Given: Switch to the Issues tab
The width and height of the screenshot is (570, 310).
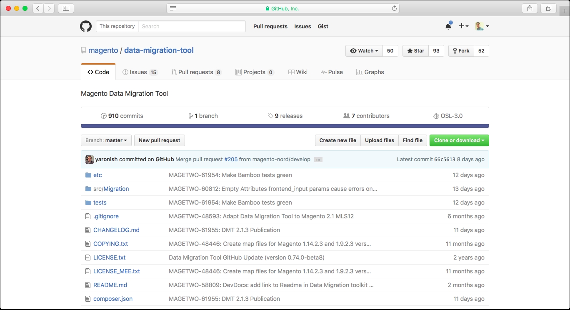Looking at the screenshot, I should point(140,72).
